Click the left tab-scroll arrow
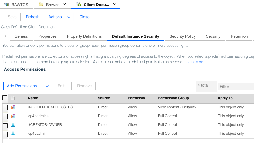 pyautogui.click(x=5, y=36)
